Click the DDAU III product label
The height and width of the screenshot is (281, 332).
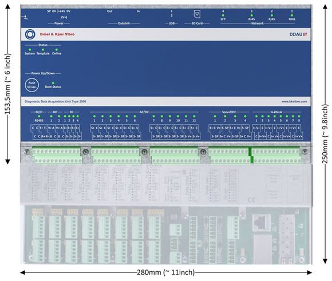[298, 34]
